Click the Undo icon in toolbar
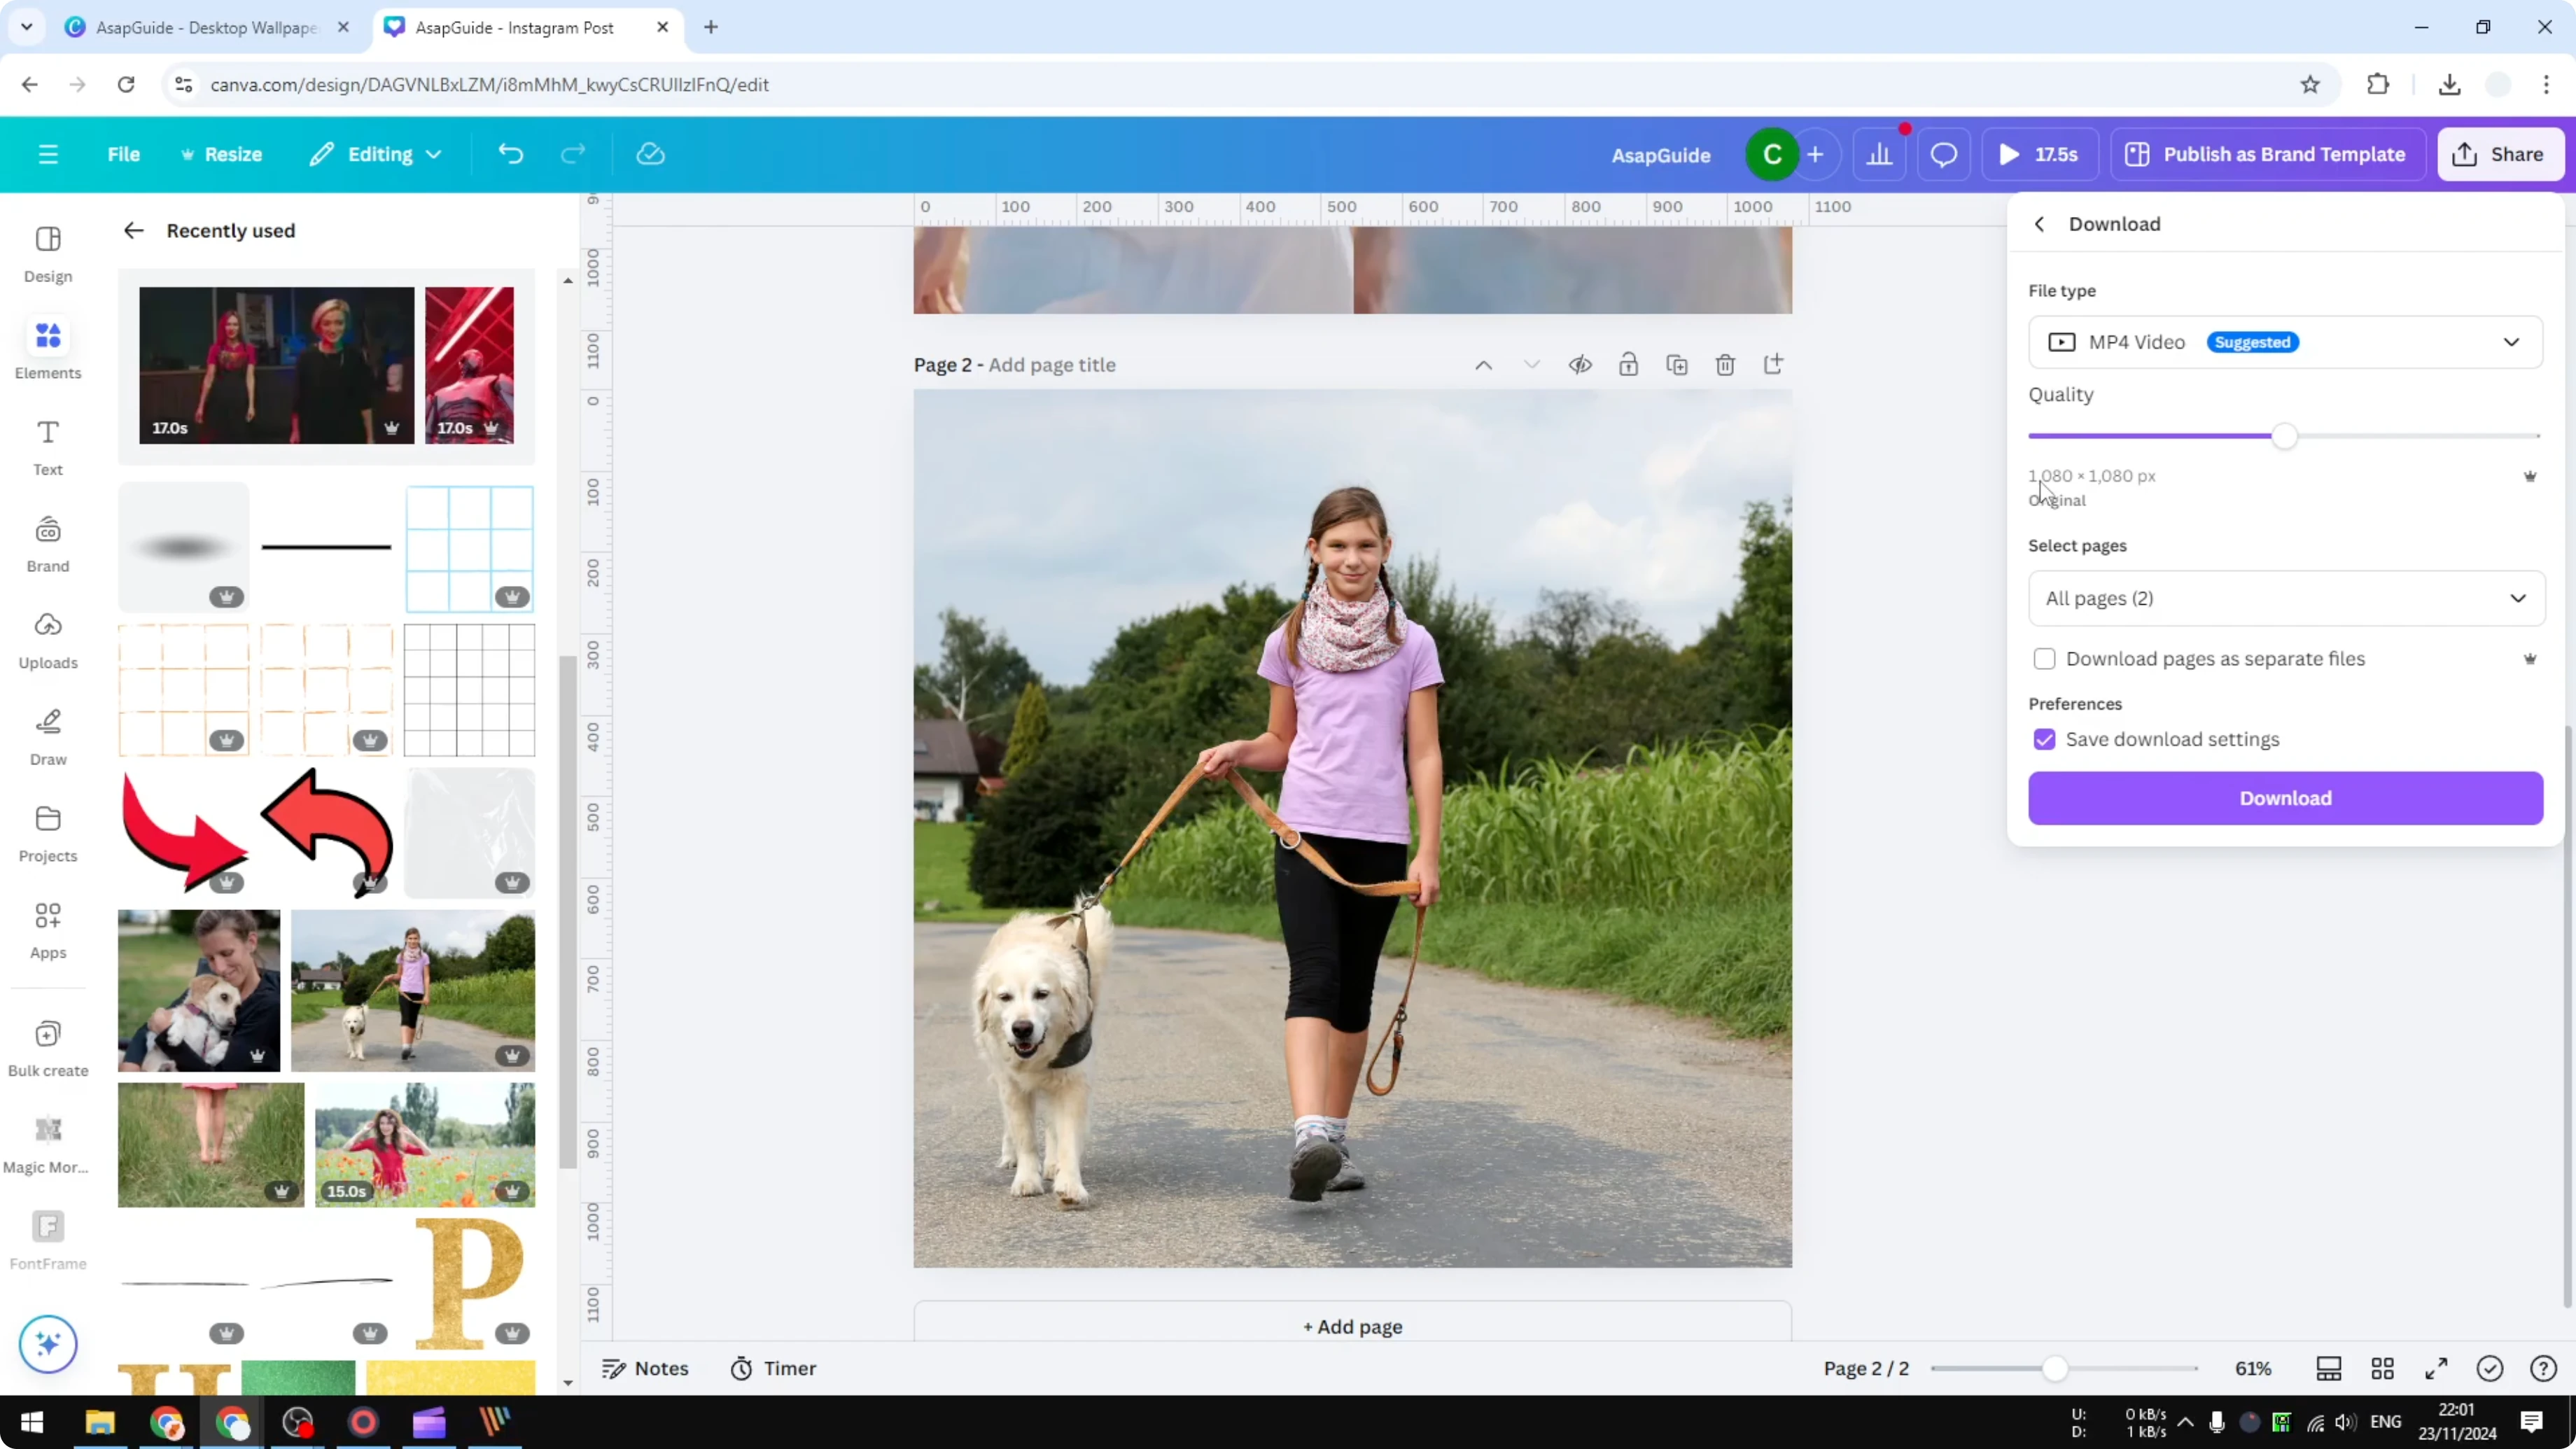This screenshot has width=2576, height=1449. point(510,153)
